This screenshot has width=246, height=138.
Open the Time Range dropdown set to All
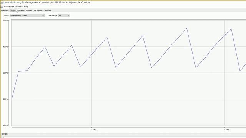(x=64, y=15)
